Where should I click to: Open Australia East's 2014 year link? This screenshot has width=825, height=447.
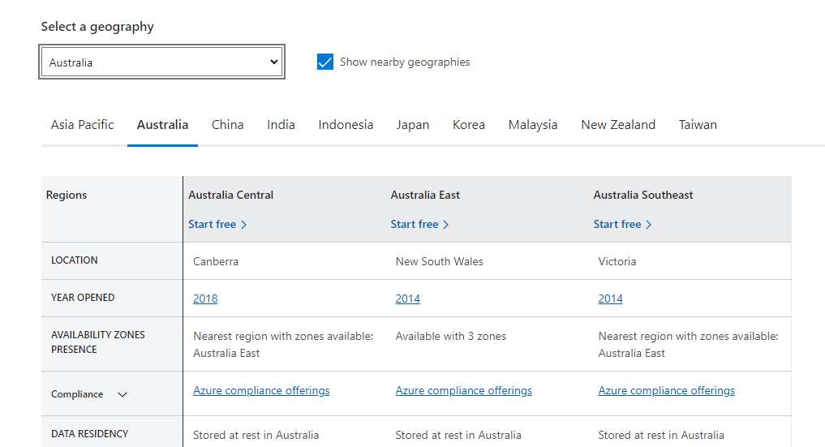(x=407, y=299)
